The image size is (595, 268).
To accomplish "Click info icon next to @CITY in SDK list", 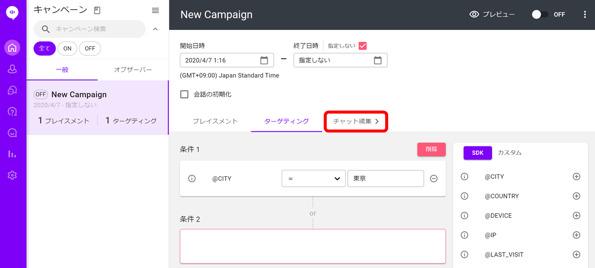I will [x=464, y=176].
